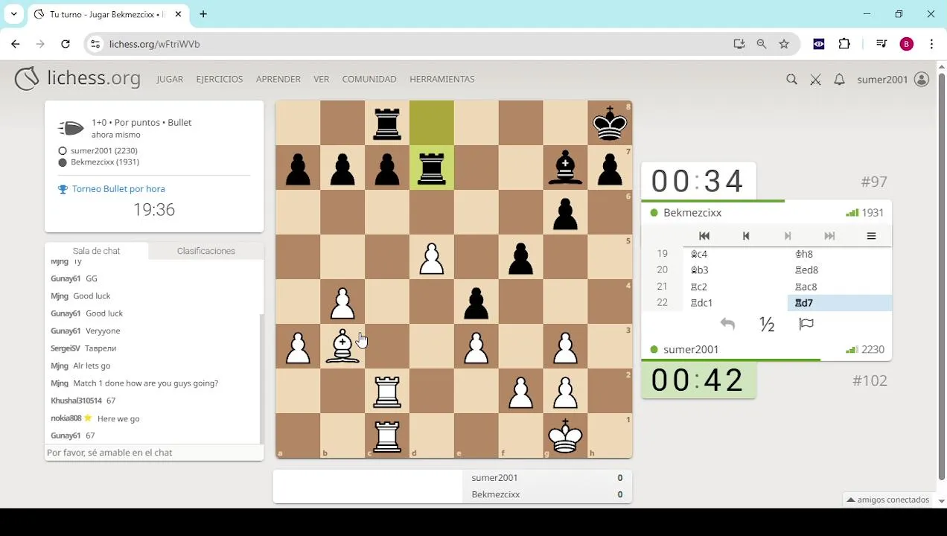Viewport: 947px width, 536px height.
Task: Open Torneo Bullet por hora link
Action: [x=118, y=189]
